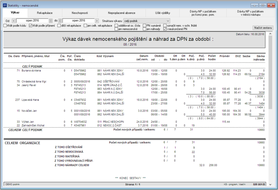
Task: Click scrollbar up arrow in report
Action: 270,33
